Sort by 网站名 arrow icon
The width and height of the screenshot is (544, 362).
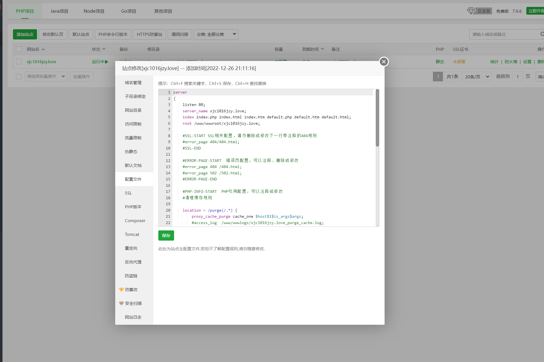43,49
